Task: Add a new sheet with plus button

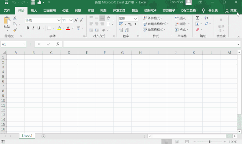Action: point(43,136)
